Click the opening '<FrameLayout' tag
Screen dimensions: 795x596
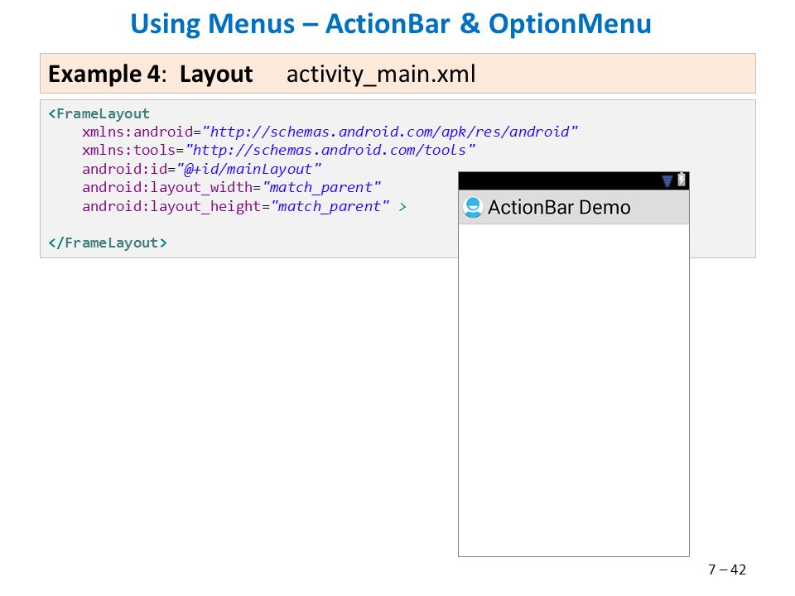click(x=99, y=113)
